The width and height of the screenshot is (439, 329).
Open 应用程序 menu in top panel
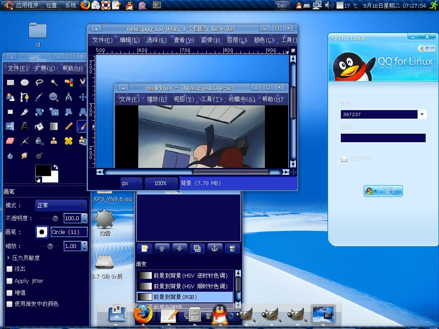click(27, 5)
